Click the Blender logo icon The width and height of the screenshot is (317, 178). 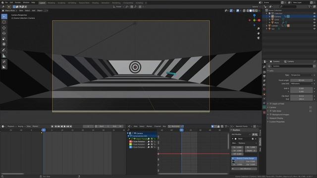(x=2, y=2)
